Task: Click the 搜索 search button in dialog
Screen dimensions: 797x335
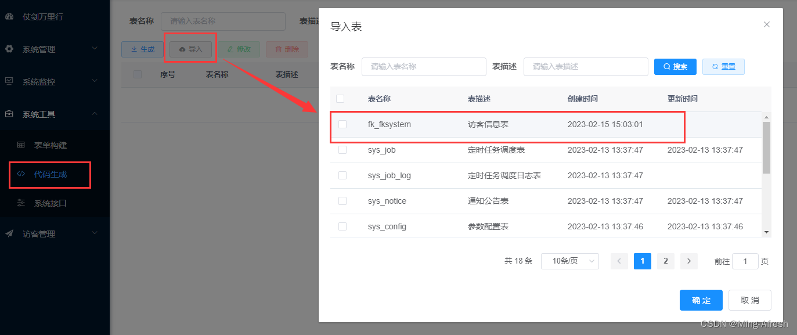Action: pos(675,67)
